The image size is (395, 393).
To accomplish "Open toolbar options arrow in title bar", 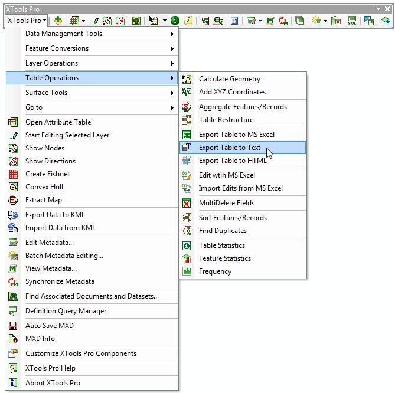I will tap(378, 9).
